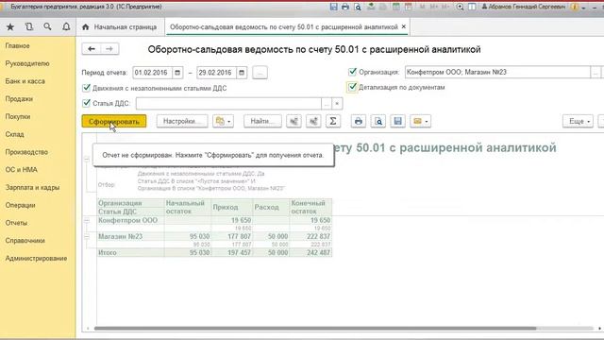
Task: Open report variants dropdown with folder icon
Action: point(223,121)
